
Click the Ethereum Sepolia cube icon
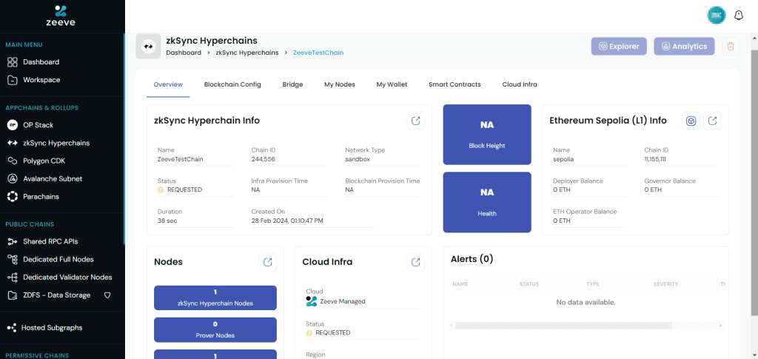[x=691, y=121]
